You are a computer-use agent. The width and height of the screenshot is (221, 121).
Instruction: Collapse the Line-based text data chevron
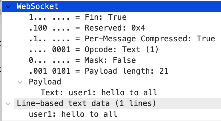point(8,104)
